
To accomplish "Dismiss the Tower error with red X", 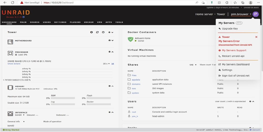I will 256,37.
